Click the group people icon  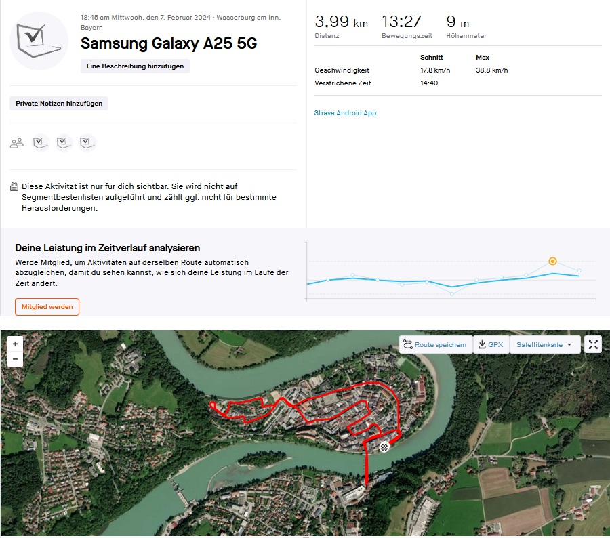click(17, 143)
